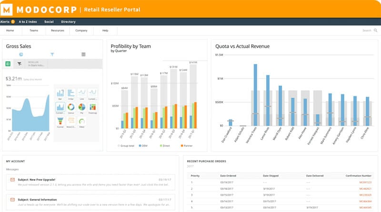Toggle the OEM legend swatch

(x=140, y=146)
